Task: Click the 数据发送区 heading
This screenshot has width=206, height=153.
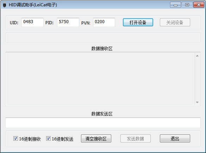Action: point(102,114)
